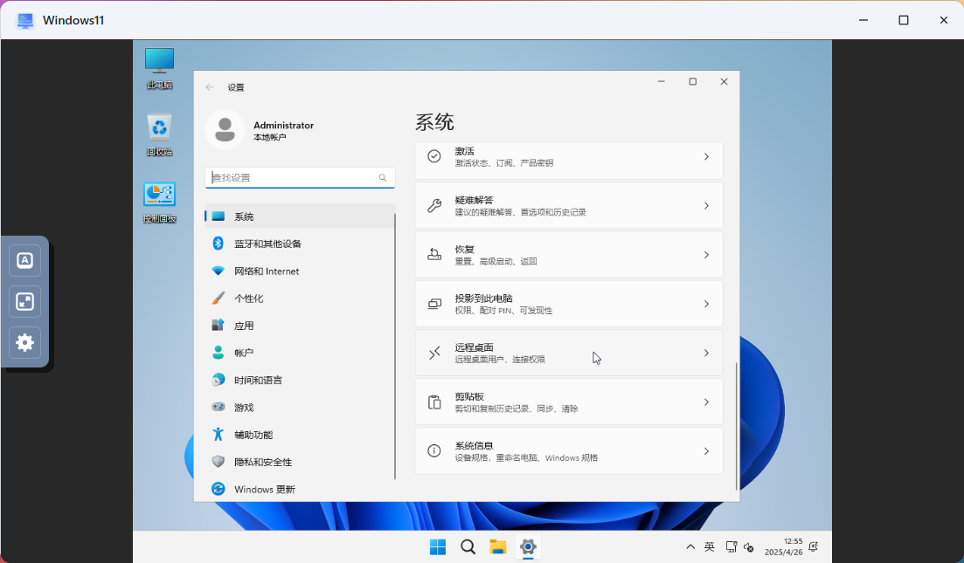Open 应用 in sidebar
964x563 pixels.
300,326
